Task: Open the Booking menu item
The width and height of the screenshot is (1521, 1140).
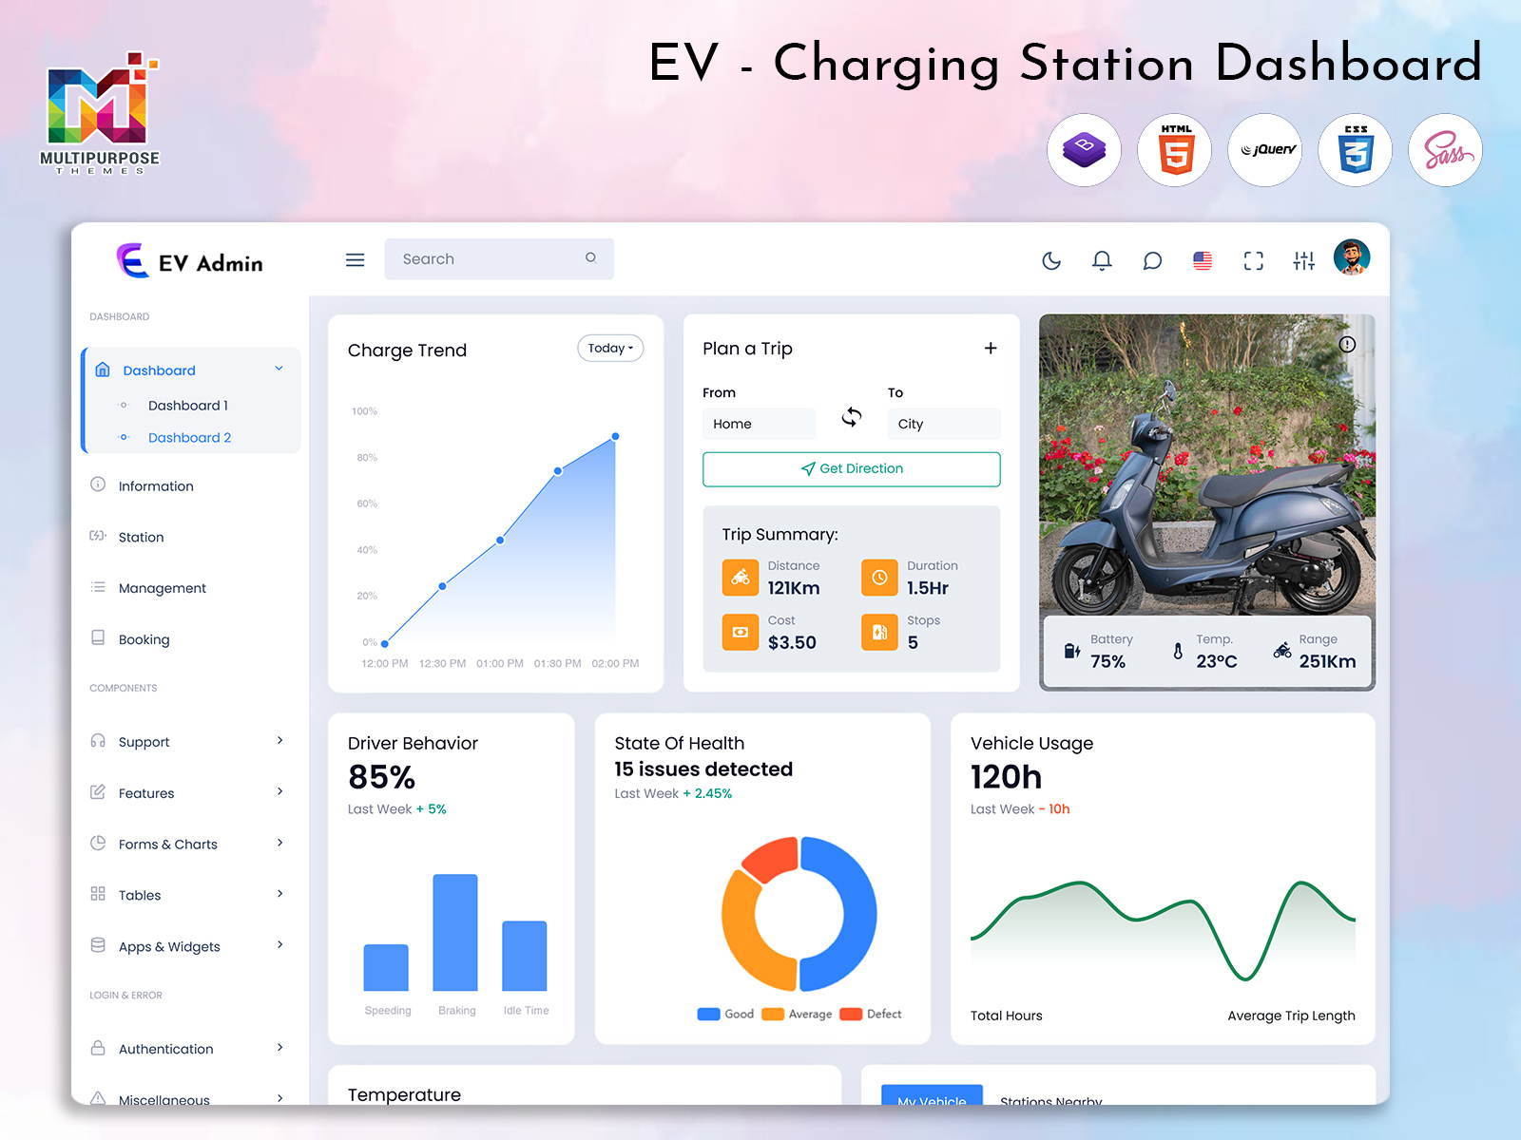Action: point(144,640)
